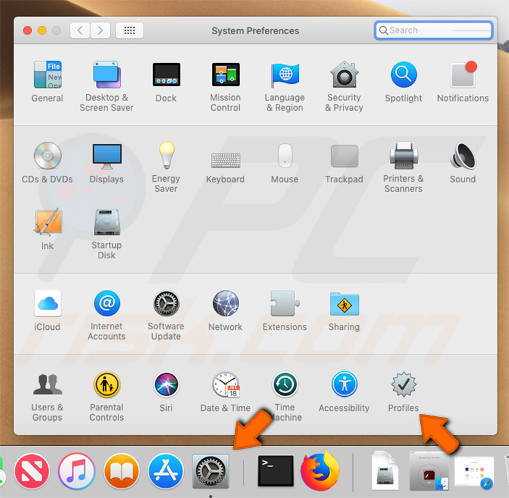Open Network preferences
Viewport: 509px width, 498px height.
click(226, 303)
